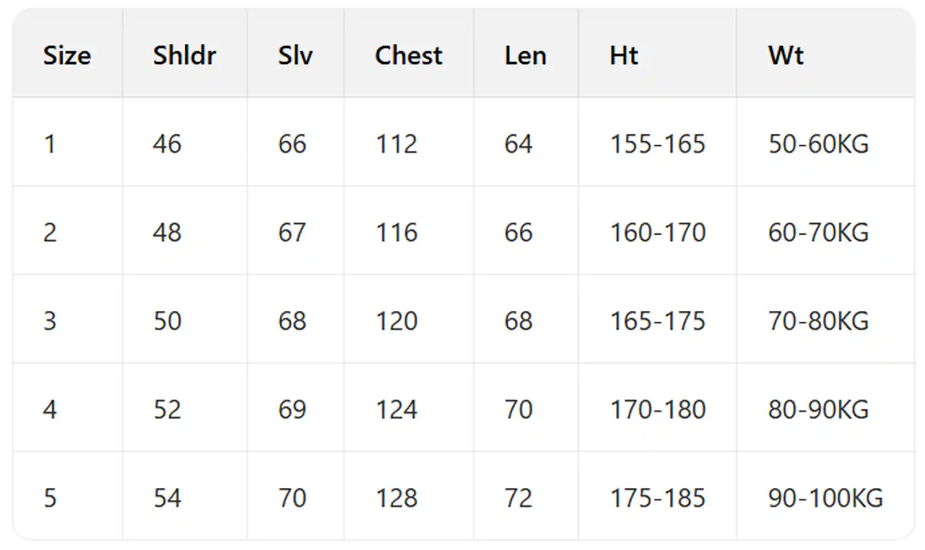Click the Size column header
This screenshot has height=550, width=925.
tap(67, 56)
